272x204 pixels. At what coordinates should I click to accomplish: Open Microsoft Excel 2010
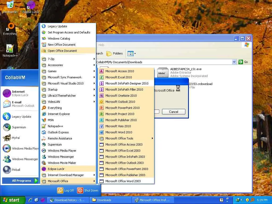tap(126, 77)
